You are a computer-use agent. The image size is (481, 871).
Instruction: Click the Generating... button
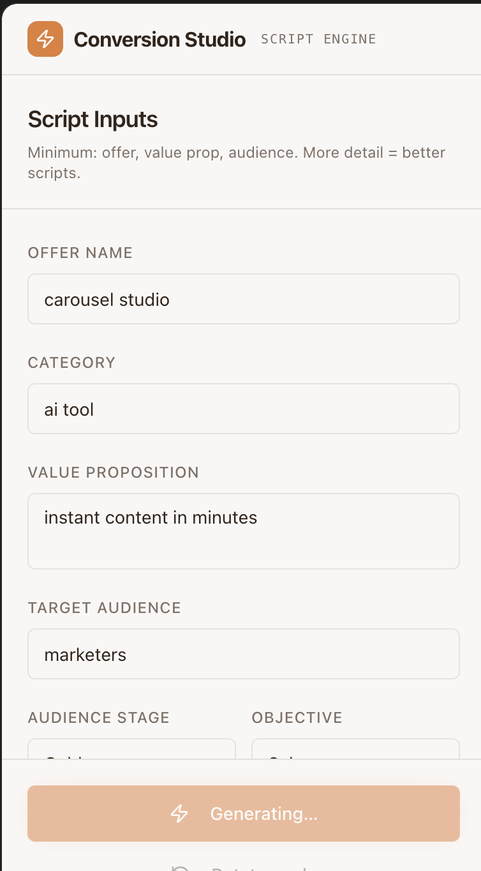coord(244,814)
